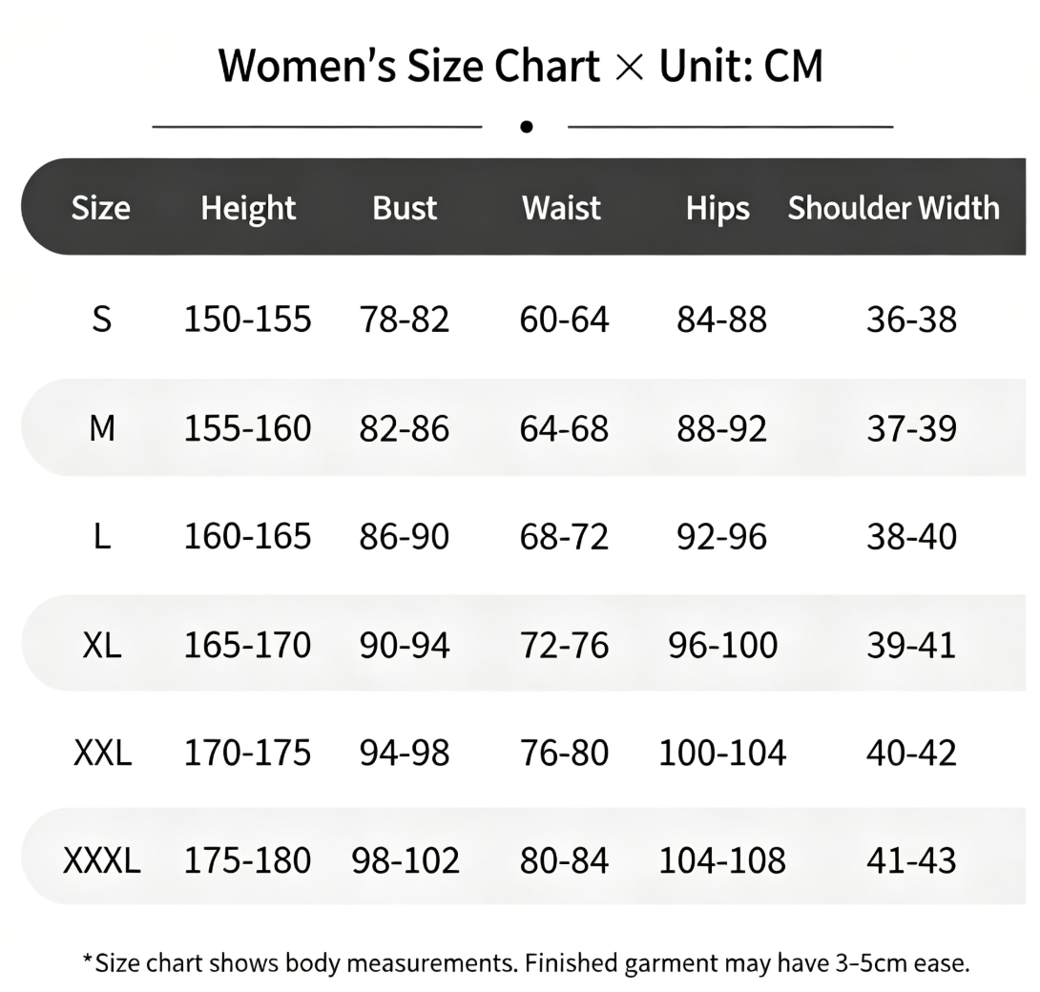This screenshot has width=1040, height=992.
Task: Select the Waist column header
Action: pyautogui.click(x=561, y=208)
